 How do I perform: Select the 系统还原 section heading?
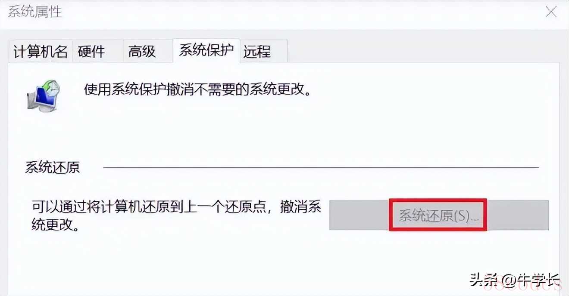tap(53, 167)
